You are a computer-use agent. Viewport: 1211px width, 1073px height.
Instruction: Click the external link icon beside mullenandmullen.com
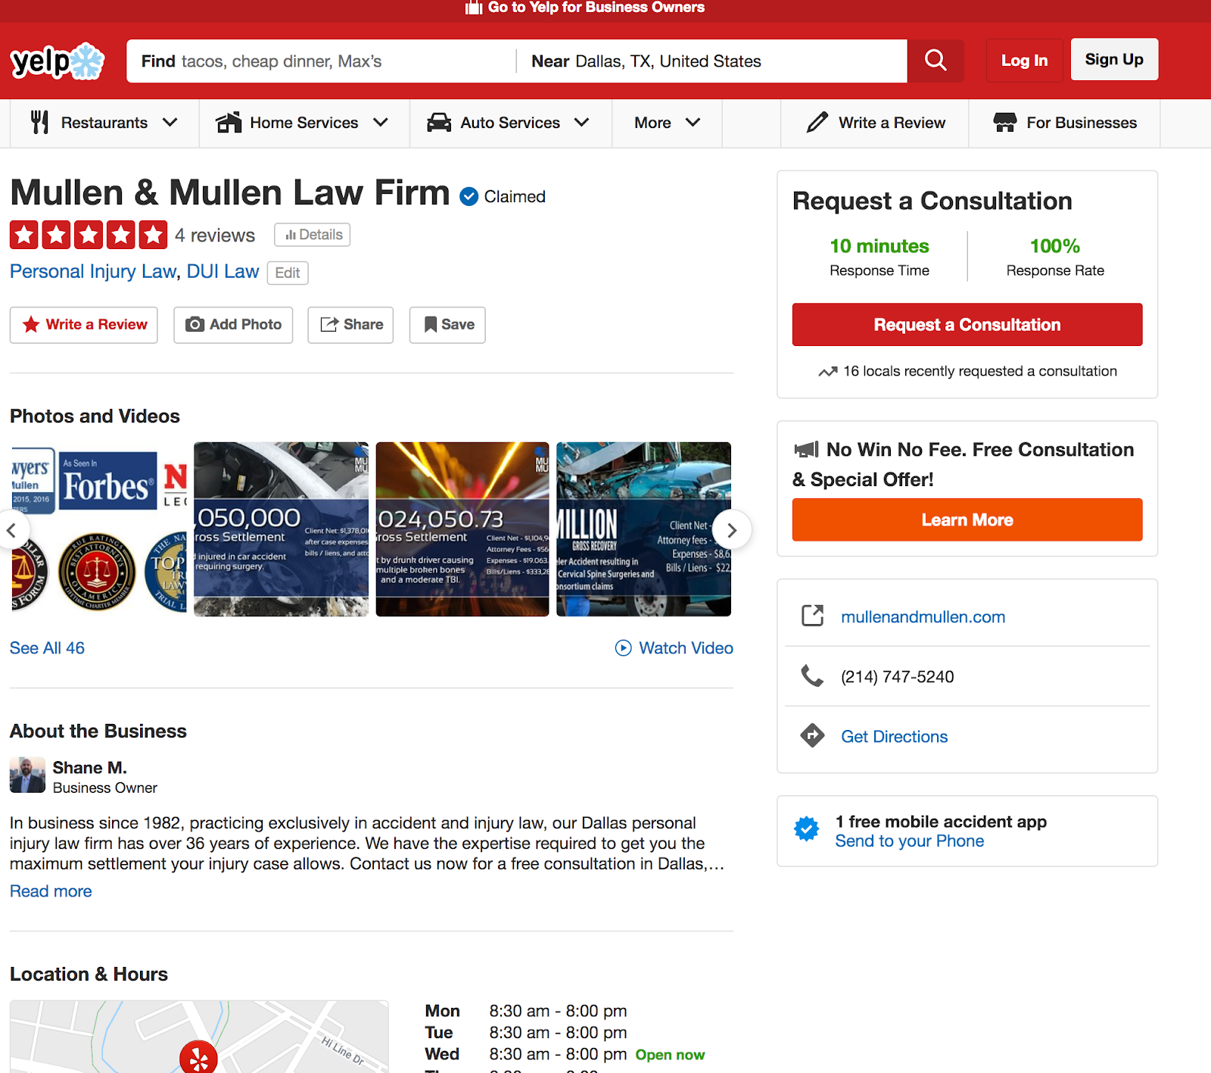coord(812,616)
